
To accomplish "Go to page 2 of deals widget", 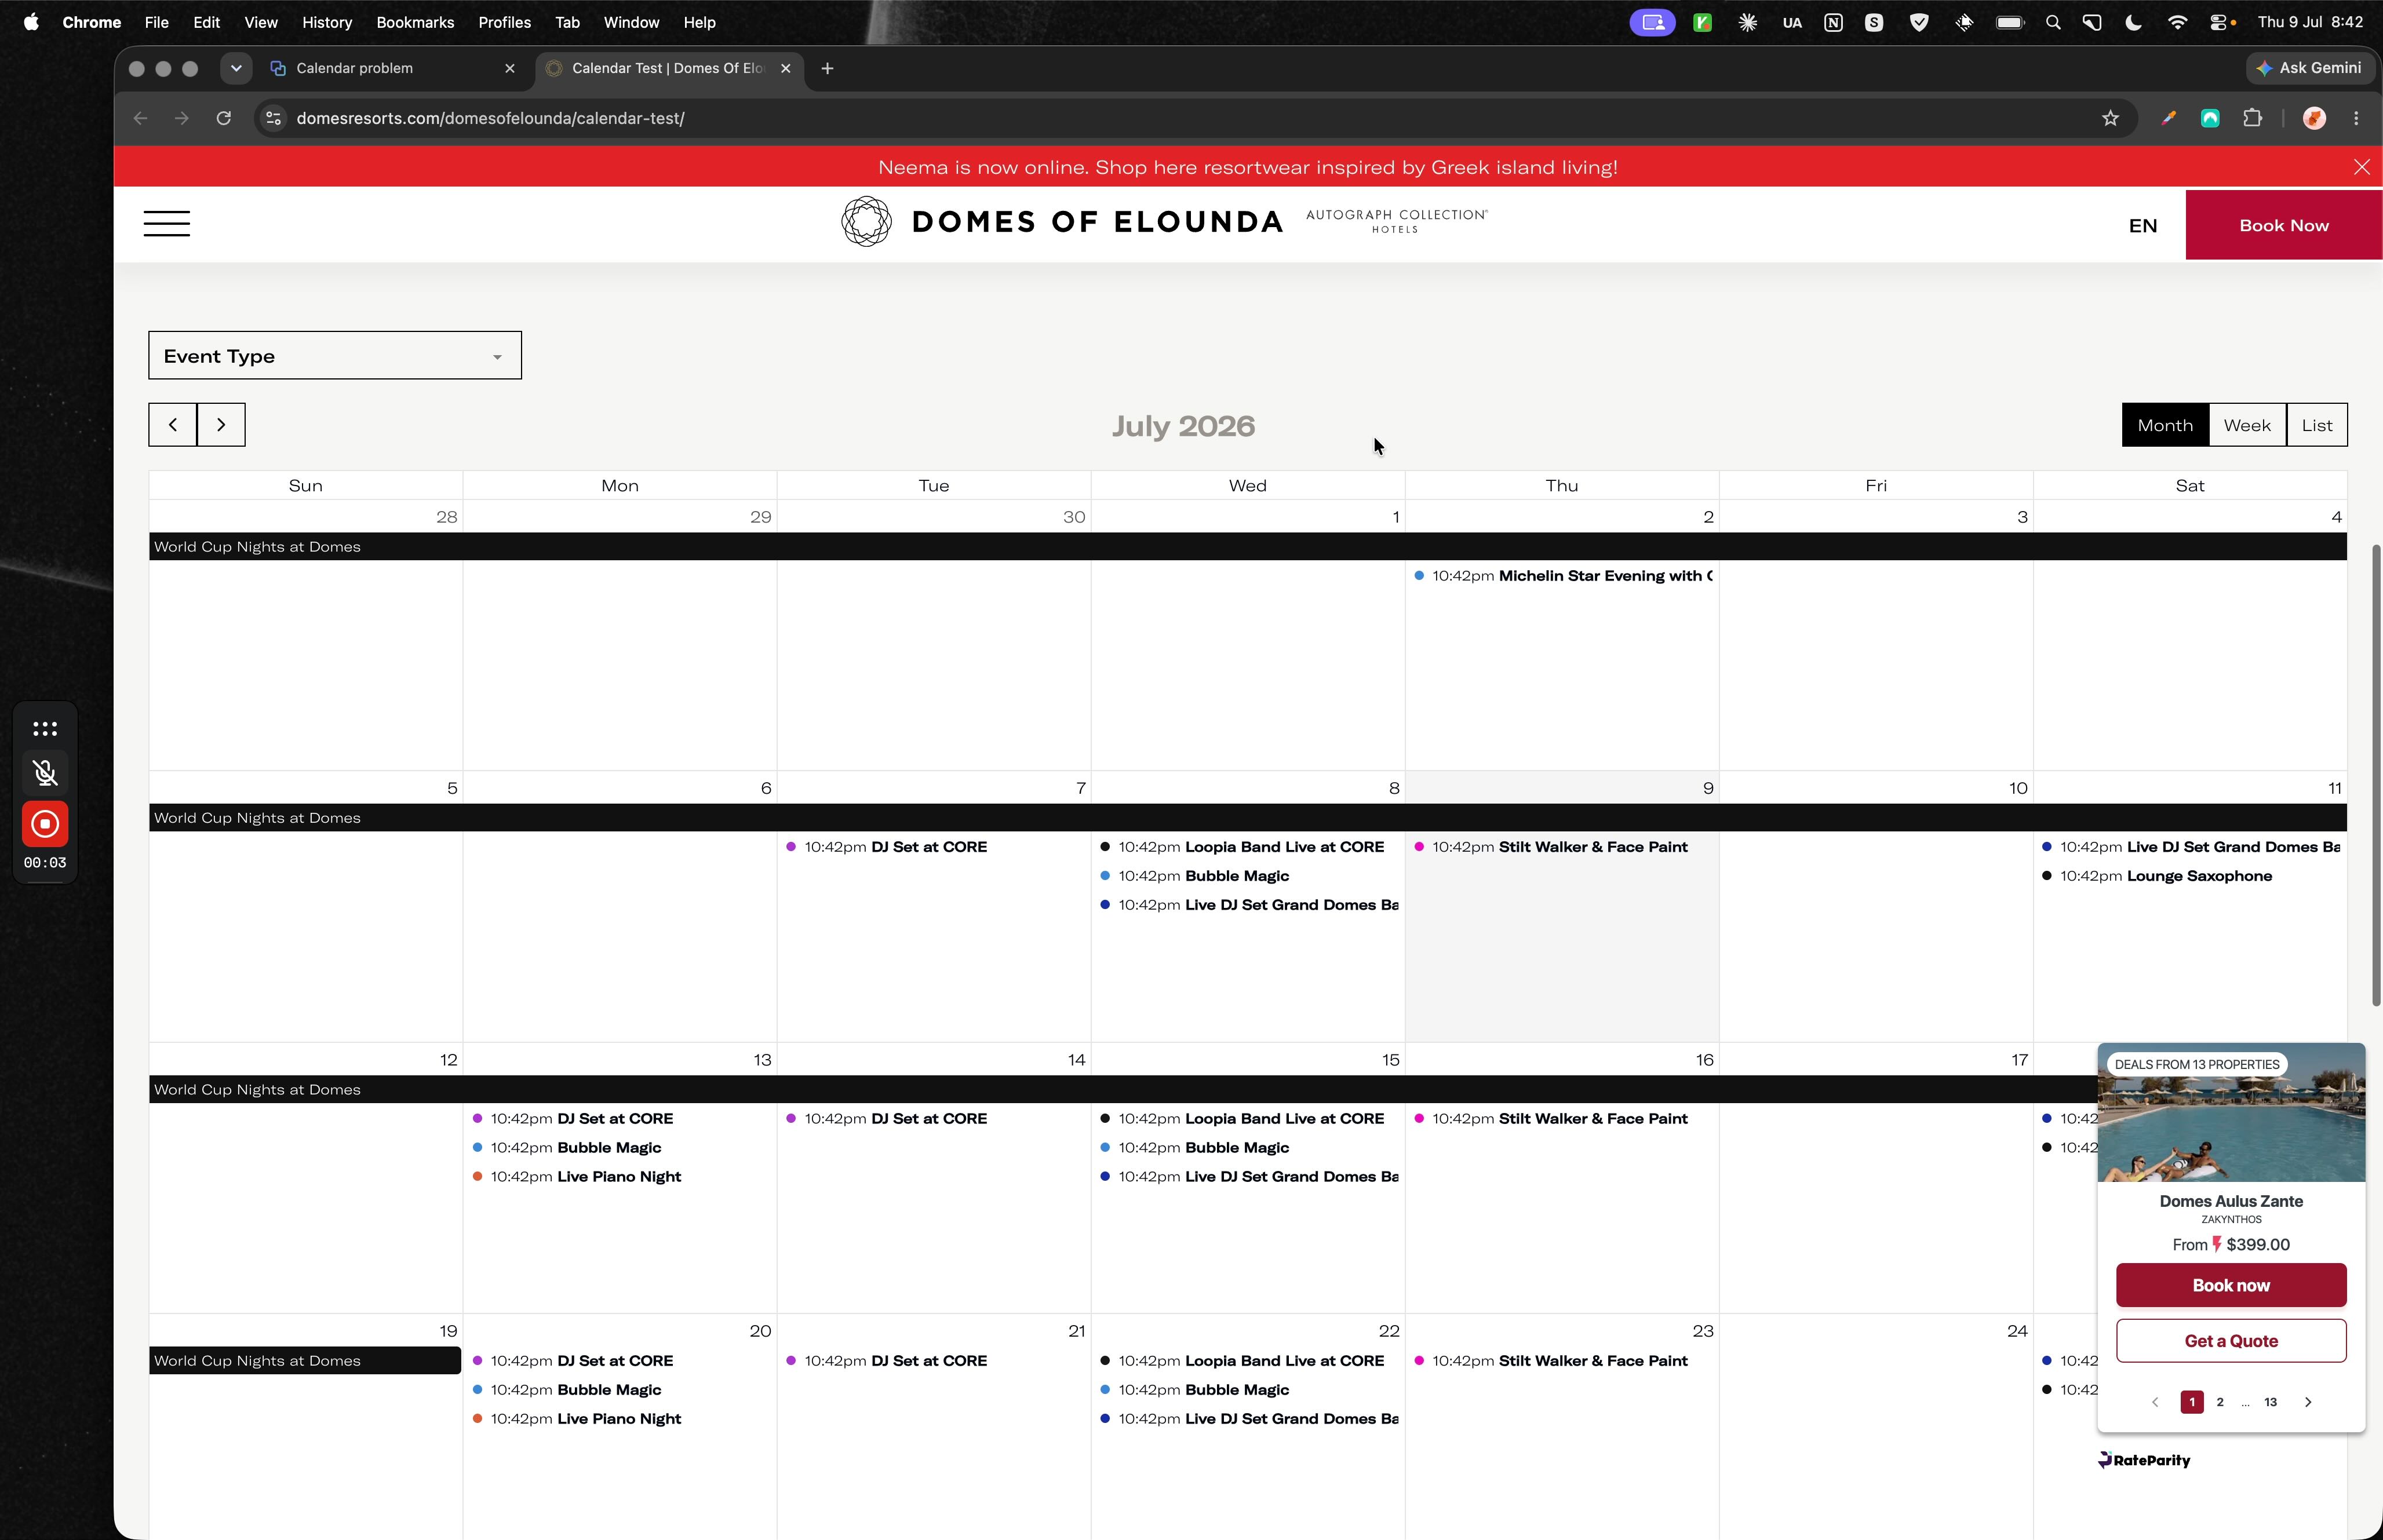I will click(2220, 1402).
